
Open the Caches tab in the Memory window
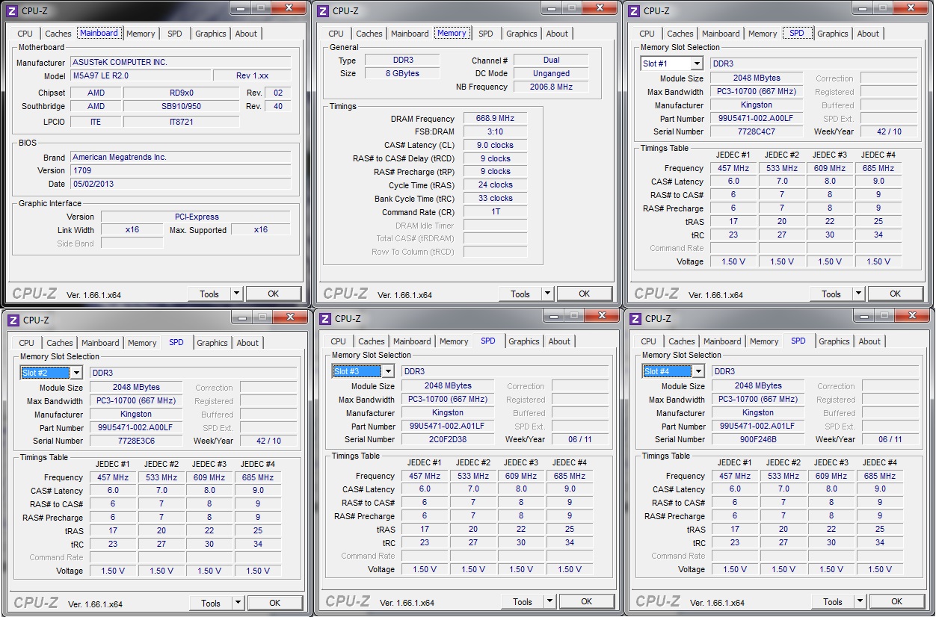(x=369, y=34)
